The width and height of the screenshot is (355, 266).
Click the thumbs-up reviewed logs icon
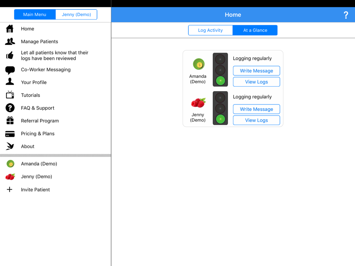click(10, 55)
